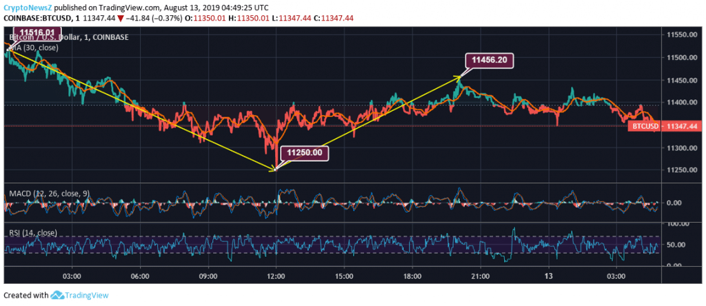Click the 18:00 time axis label

[412, 276]
